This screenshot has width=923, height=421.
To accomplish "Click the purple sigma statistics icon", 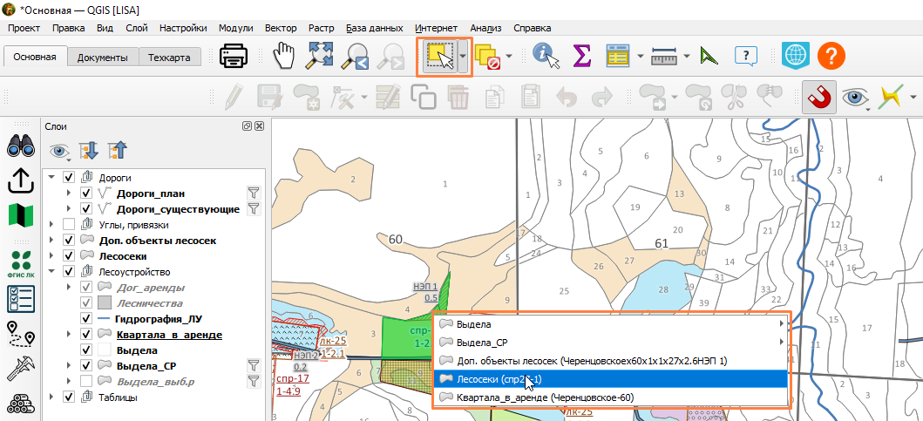I will (581, 57).
